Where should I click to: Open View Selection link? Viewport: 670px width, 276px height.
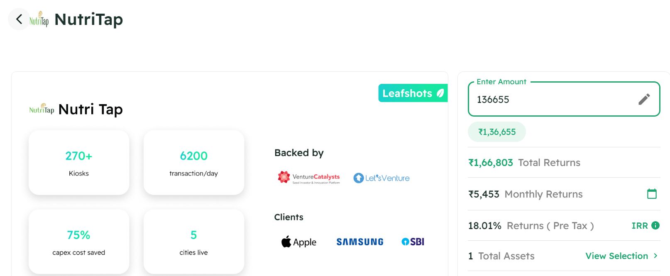click(x=616, y=256)
